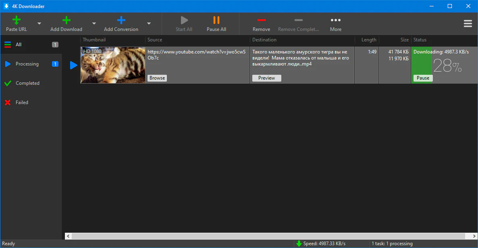Expand the Add Download dropdown arrow
This screenshot has height=248, width=478.
[x=94, y=24]
